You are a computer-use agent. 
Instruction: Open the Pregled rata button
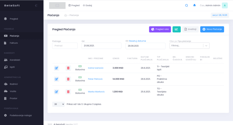click(160, 29)
